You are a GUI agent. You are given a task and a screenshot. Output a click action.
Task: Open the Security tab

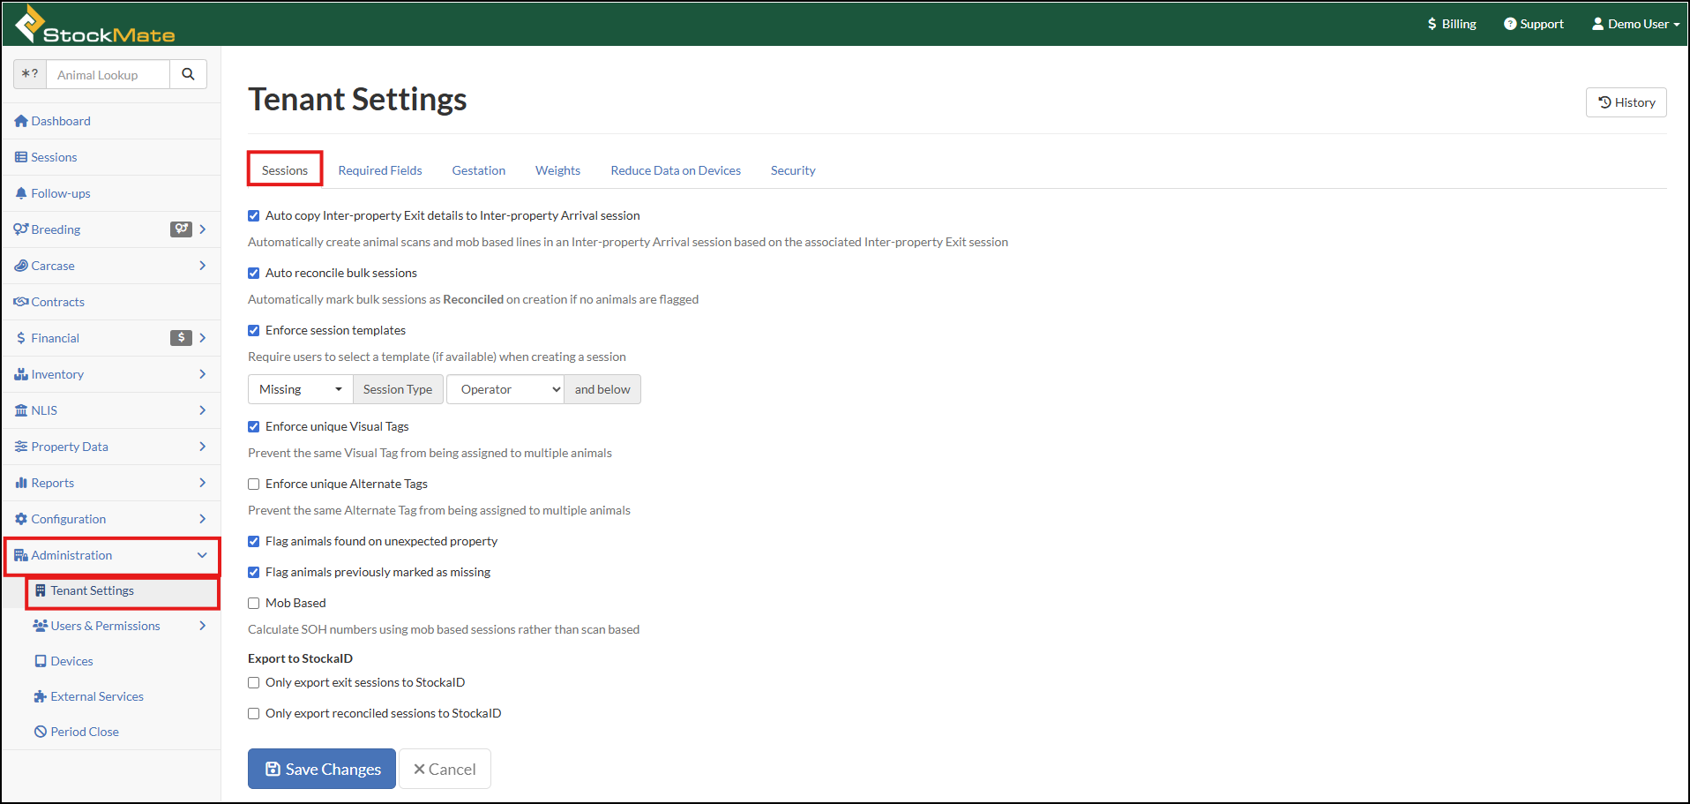click(792, 170)
